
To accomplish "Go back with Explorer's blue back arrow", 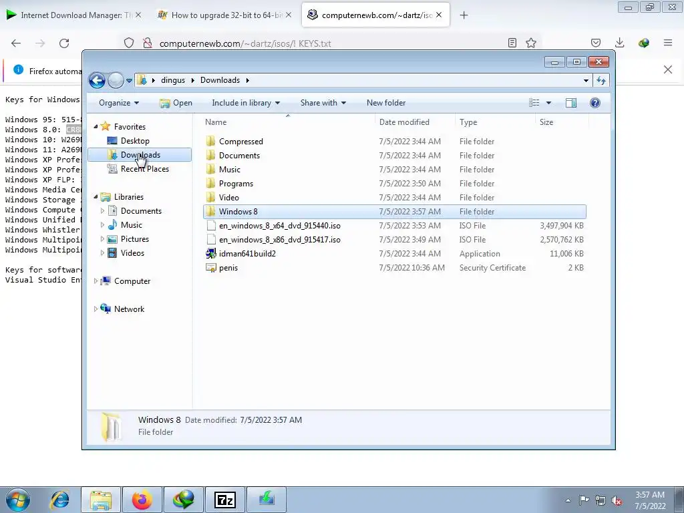I will coord(97,80).
